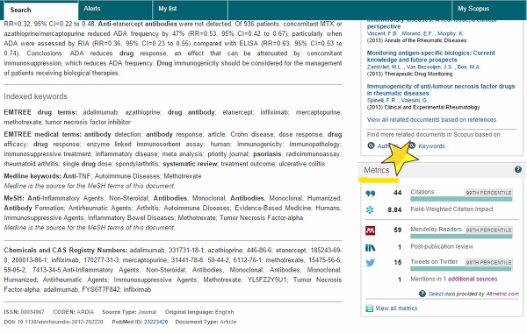Click the Citations percentile bar
The height and width of the screenshot is (333, 527).
[x=461, y=199]
